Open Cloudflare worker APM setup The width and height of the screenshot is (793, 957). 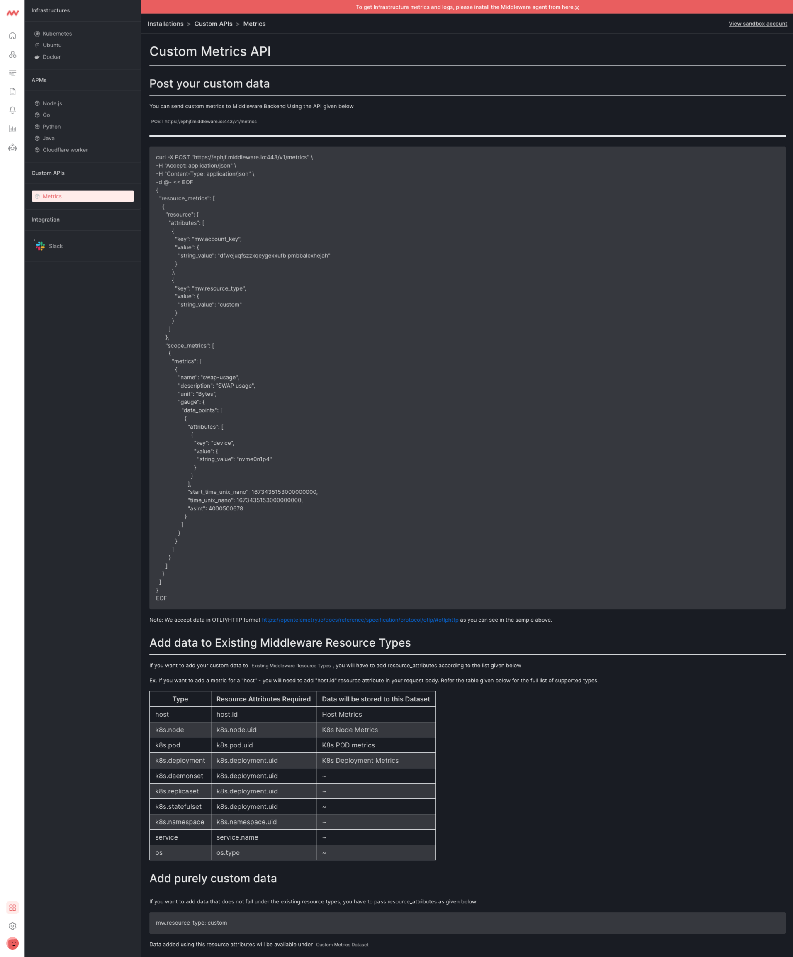65,150
